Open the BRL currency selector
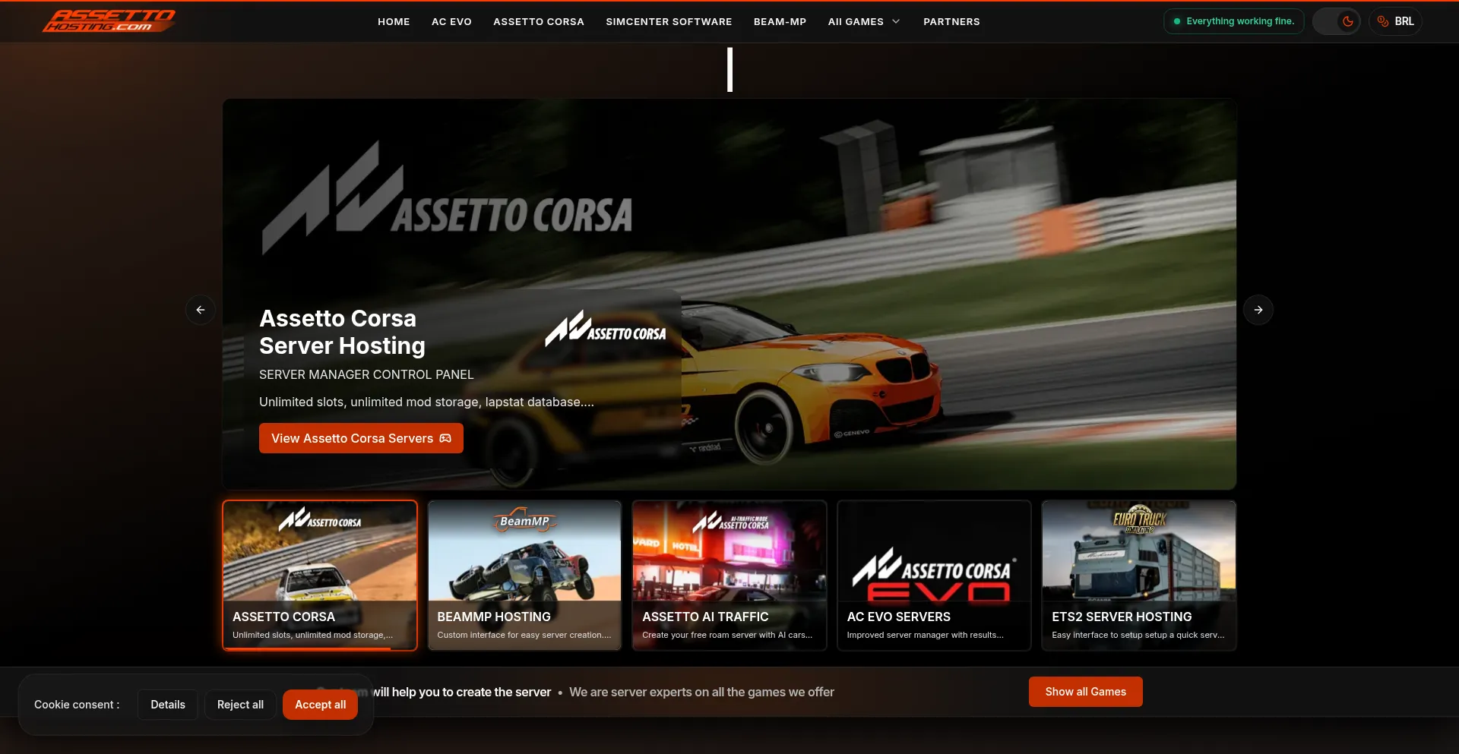 1395,21
